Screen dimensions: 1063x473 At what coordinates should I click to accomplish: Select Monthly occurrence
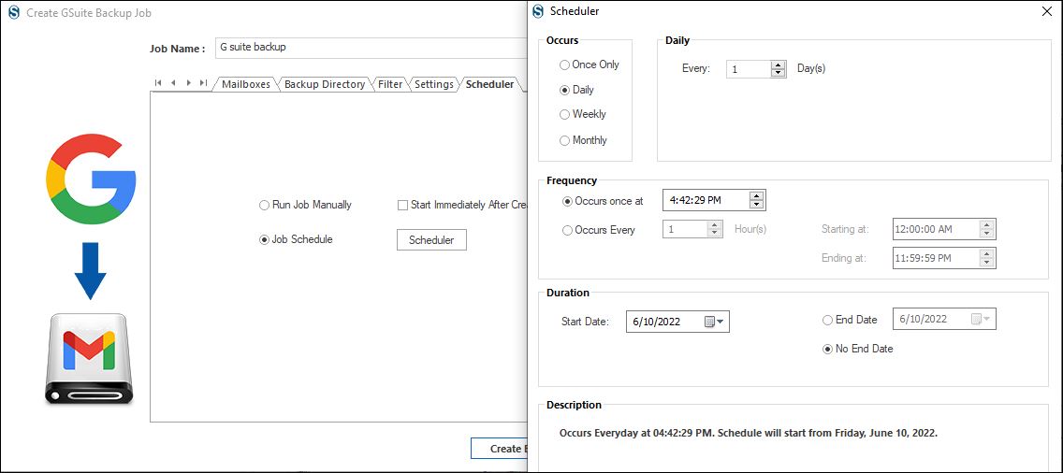pos(583,140)
